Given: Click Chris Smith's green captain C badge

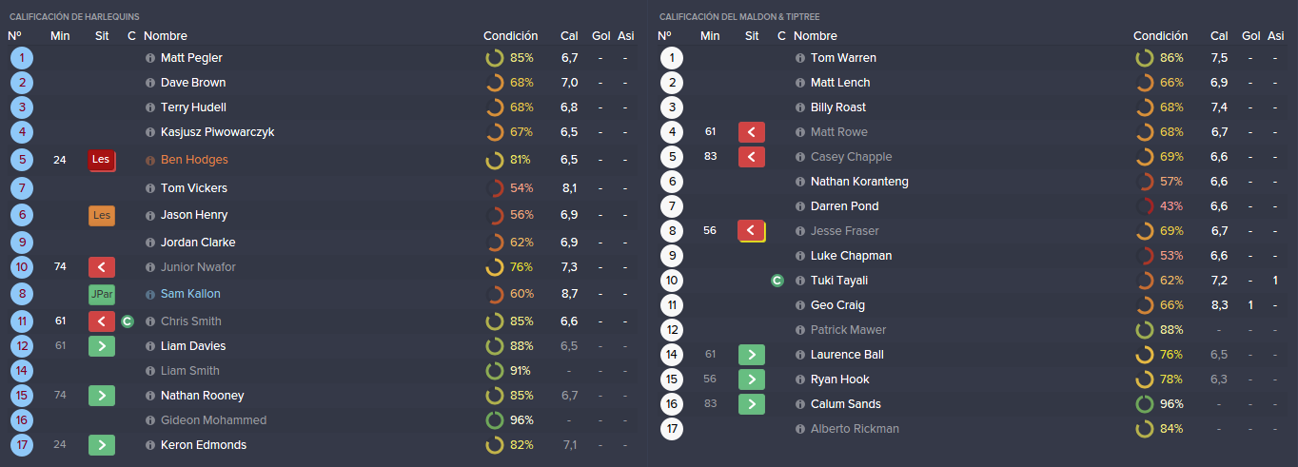Looking at the screenshot, I should coord(128,321).
